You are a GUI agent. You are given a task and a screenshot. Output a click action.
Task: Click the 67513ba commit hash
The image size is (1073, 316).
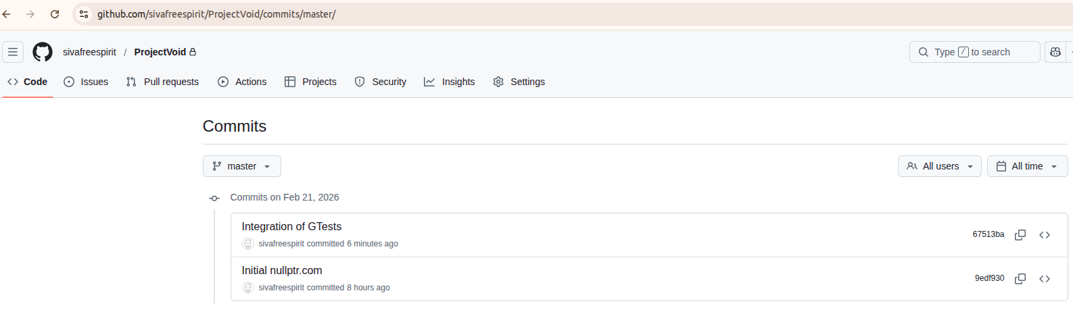988,234
